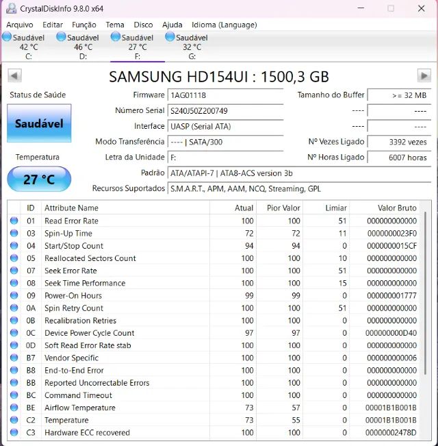Click the Letra da Unidade field
This screenshot has width=438, height=446.
pyautogui.click(x=226, y=158)
